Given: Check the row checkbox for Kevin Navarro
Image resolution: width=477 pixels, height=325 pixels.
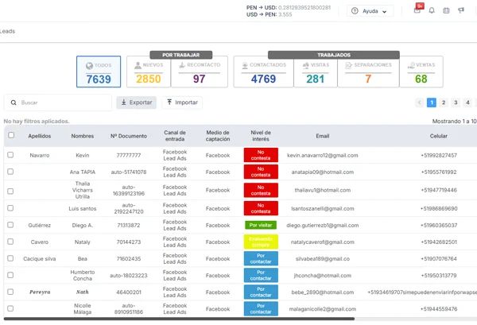Looking at the screenshot, I should 11,155.
